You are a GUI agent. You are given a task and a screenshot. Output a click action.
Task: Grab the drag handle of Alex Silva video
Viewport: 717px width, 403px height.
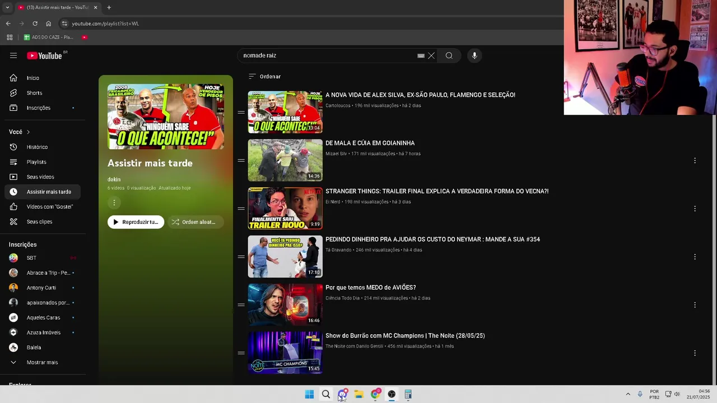tap(241, 113)
